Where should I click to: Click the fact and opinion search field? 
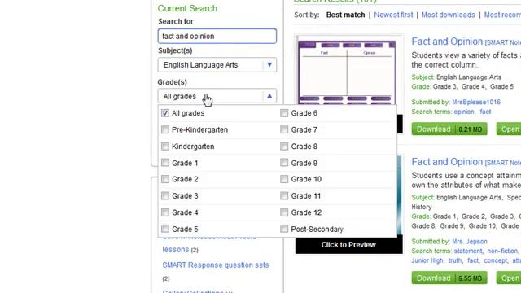pyautogui.click(x=217, y=36)
